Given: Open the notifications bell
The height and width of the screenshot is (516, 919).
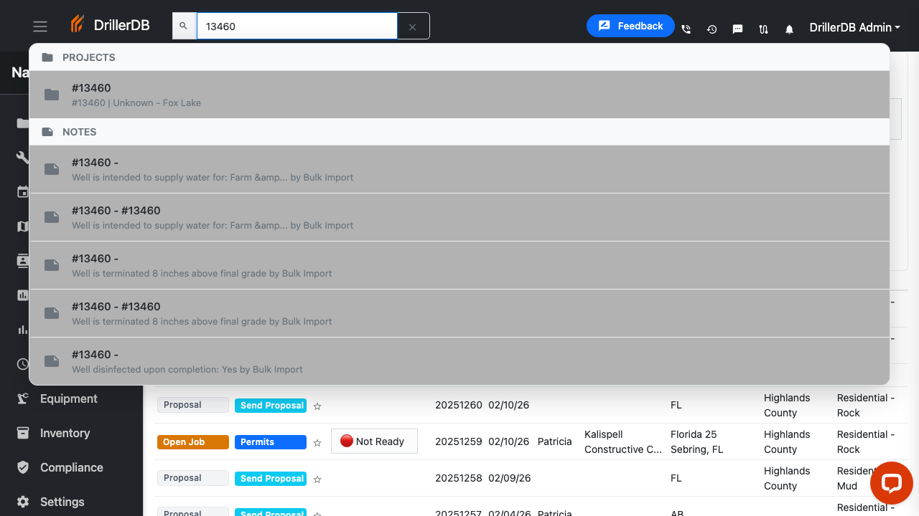Looking at the screenshot, I should (789, 29).
